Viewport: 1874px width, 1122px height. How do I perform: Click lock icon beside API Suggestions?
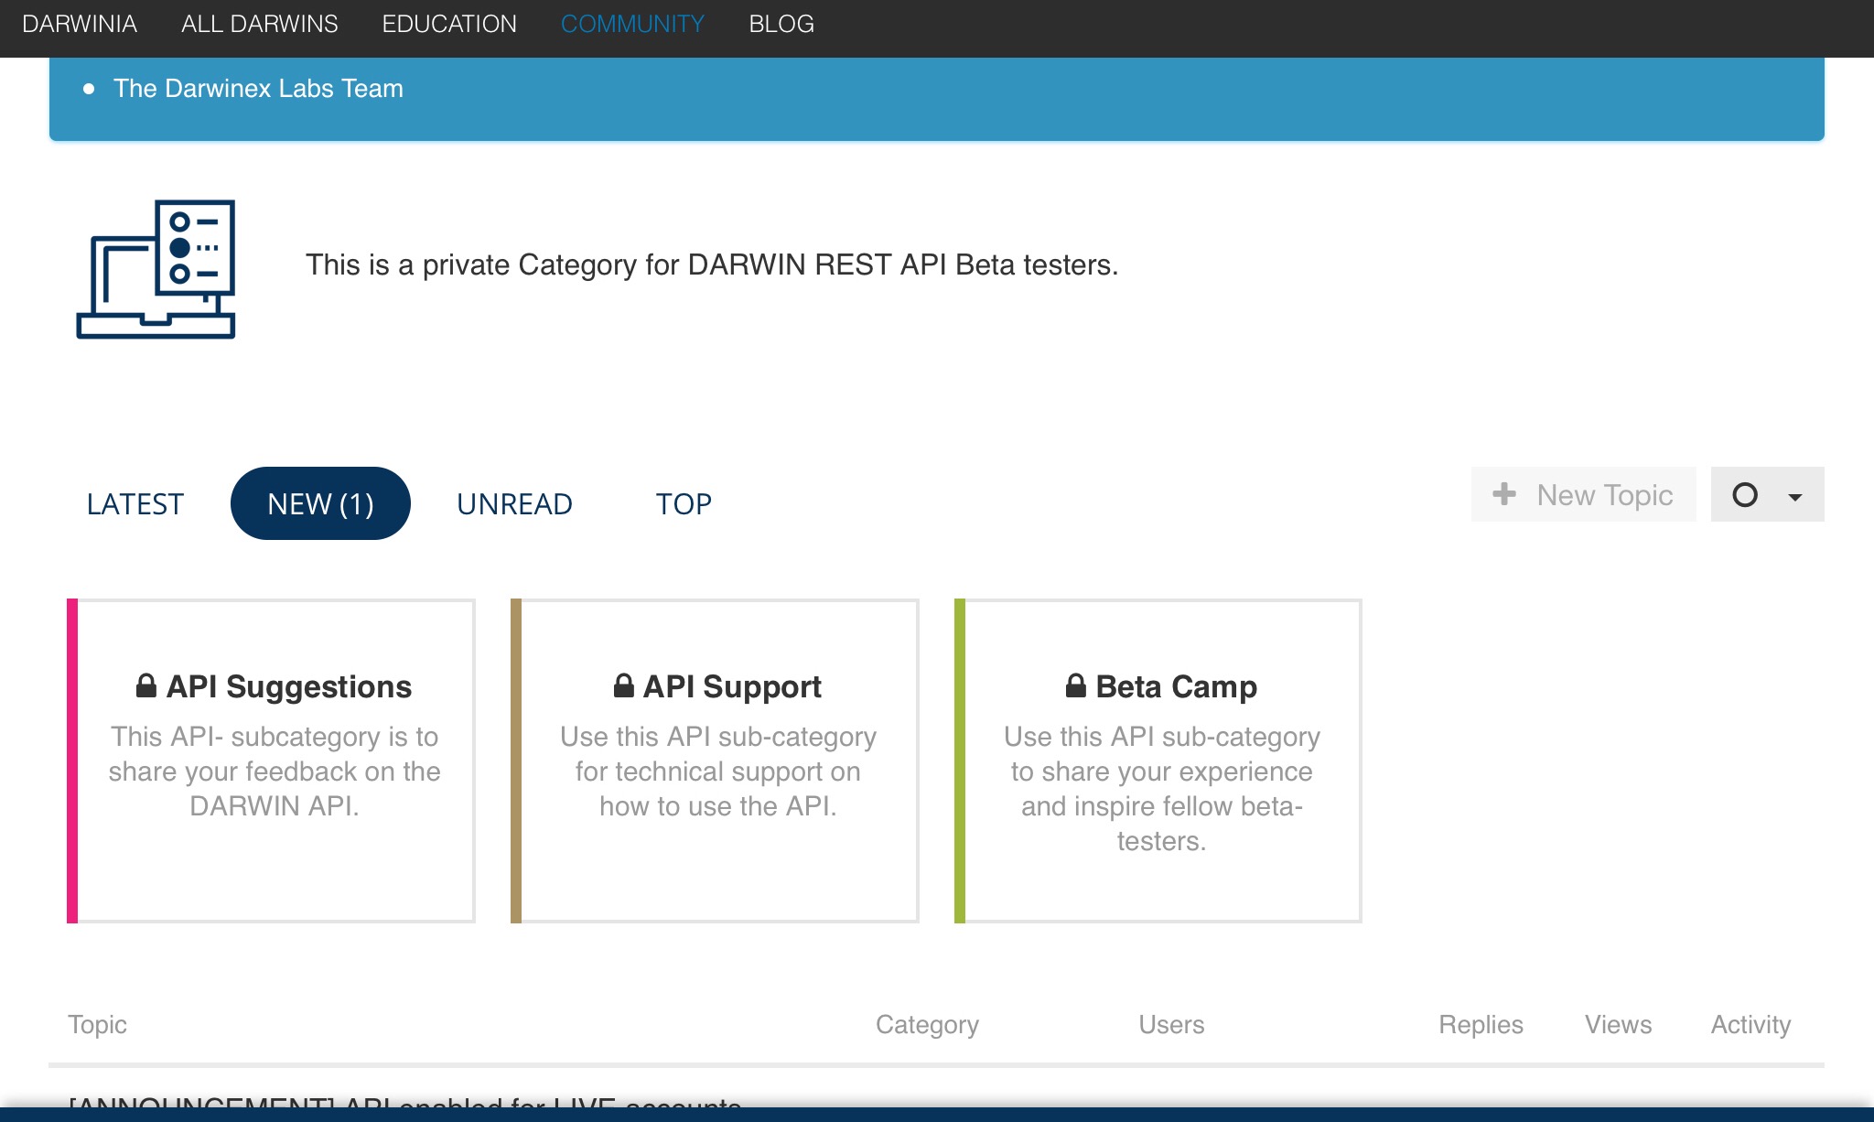pyautogui.click(x=146, y=685)
